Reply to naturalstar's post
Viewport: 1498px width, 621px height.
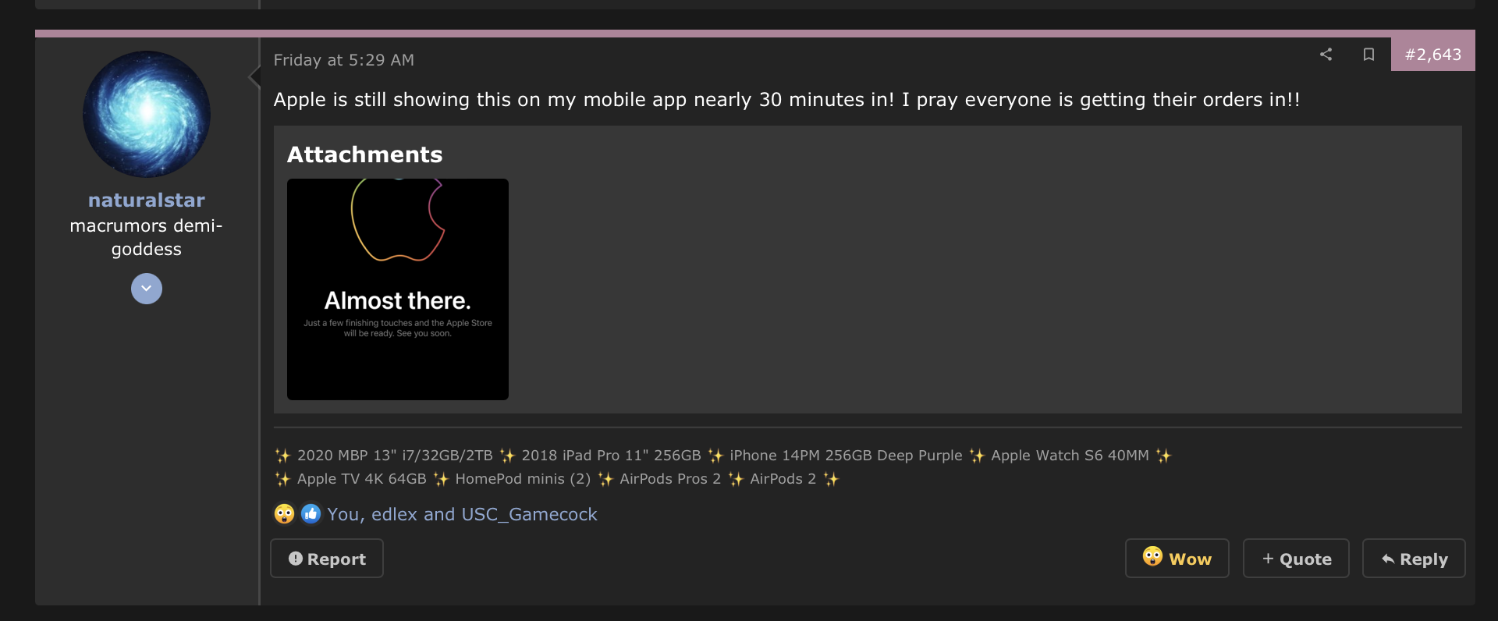1414,559
